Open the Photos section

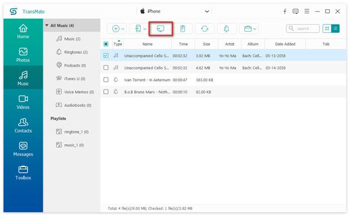click(x=23, y=55)
